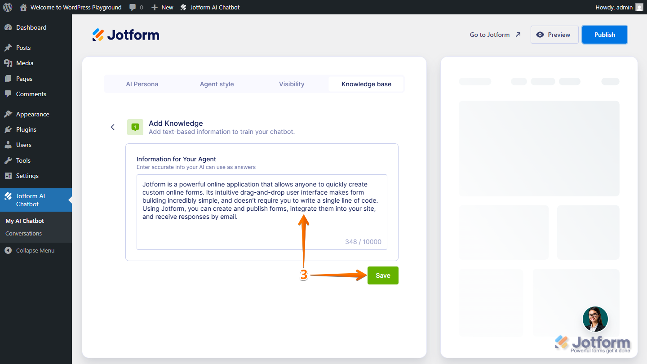647x364 pixels.
Task: Click the Tools wrench icon
Action: [x=8, y=160]
